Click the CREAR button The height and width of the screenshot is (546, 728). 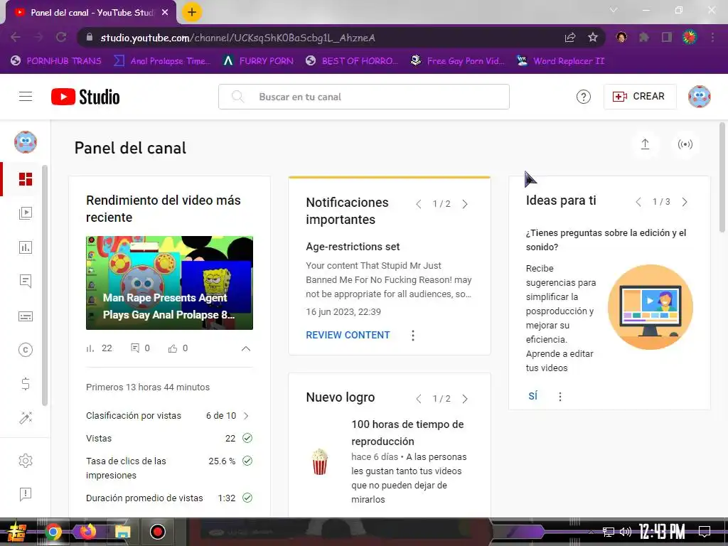tap(639, 97)
